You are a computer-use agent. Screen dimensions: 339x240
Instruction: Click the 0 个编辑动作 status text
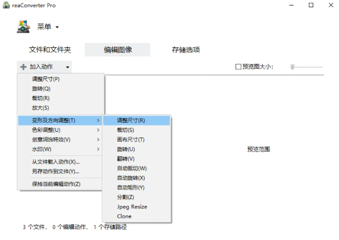tap(70, 227)
